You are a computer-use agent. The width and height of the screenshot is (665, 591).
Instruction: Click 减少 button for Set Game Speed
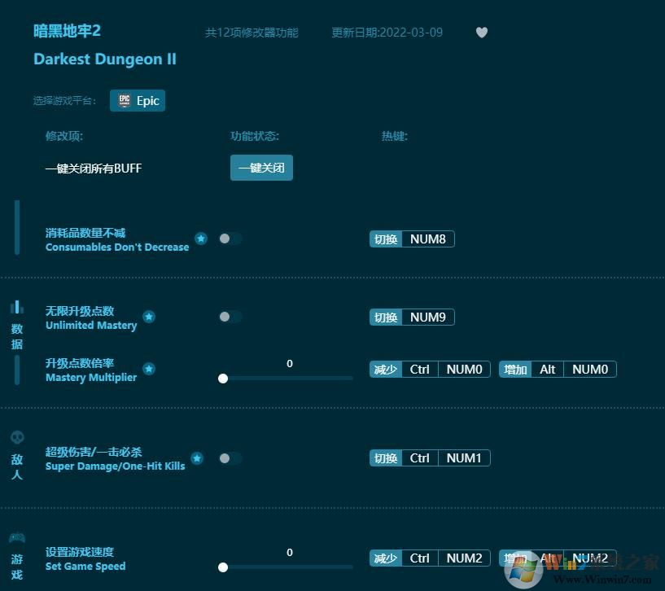click(x=386, y=558)
